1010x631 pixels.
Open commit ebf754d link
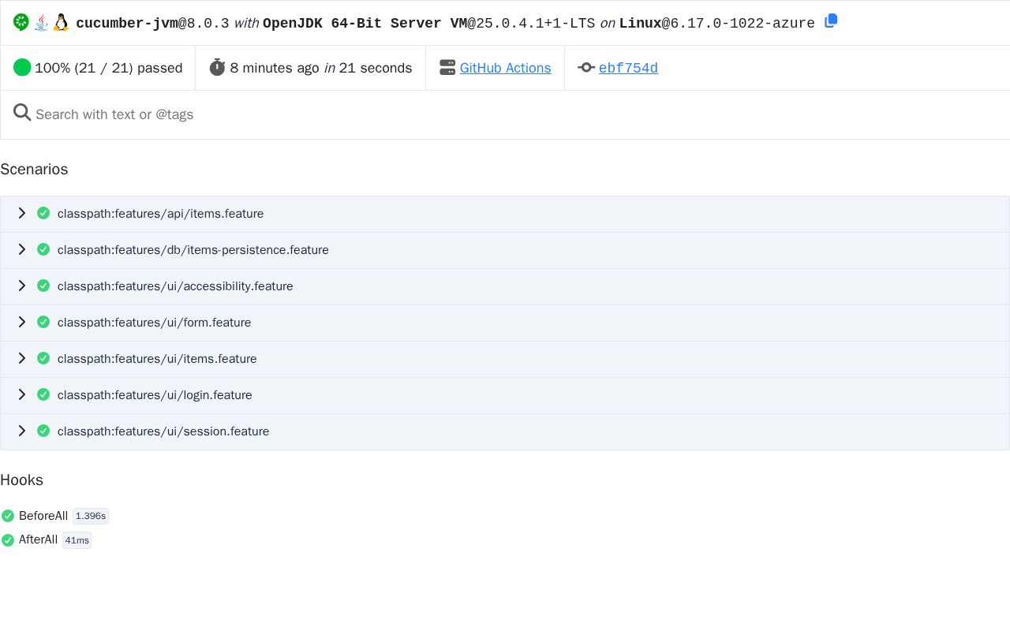click(628, 68)
